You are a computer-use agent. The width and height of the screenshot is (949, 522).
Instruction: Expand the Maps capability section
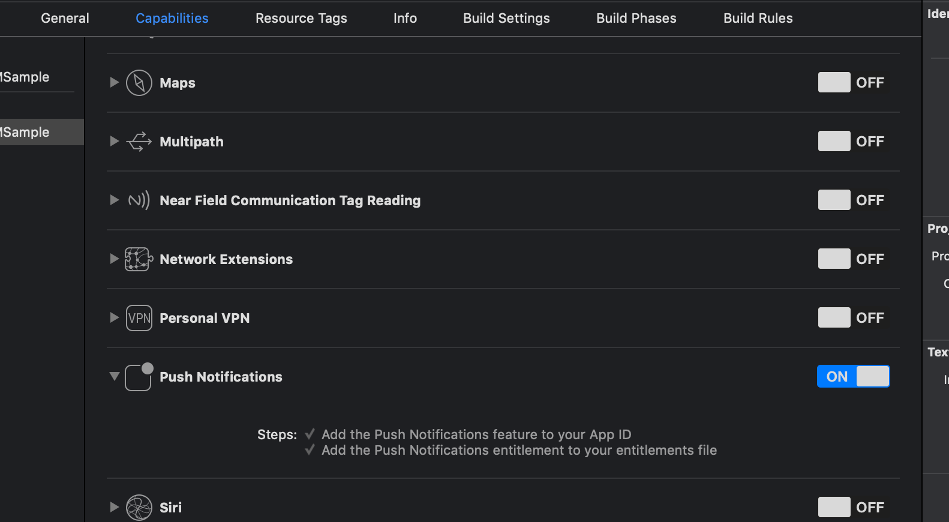[114, 83]
